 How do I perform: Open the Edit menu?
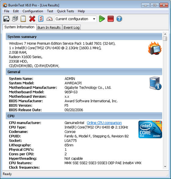coord(16,11)
